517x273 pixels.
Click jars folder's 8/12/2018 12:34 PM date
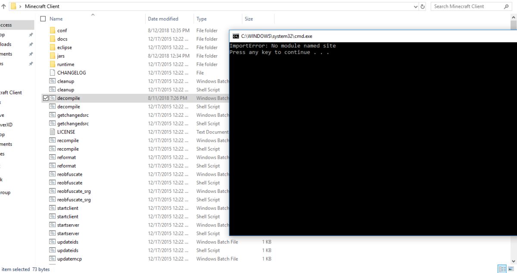[168, 56]
